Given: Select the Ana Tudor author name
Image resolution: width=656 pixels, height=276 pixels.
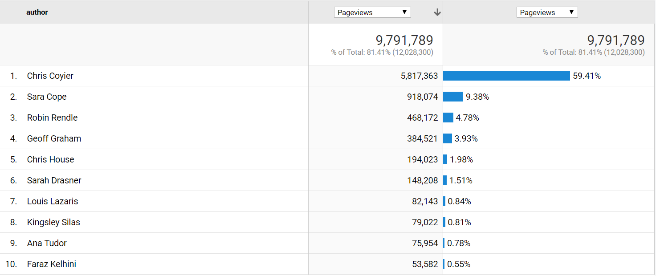Looking at the screenshot, I should [x=47, y=243].
